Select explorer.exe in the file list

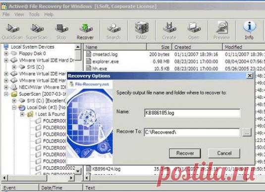[106, 61]
